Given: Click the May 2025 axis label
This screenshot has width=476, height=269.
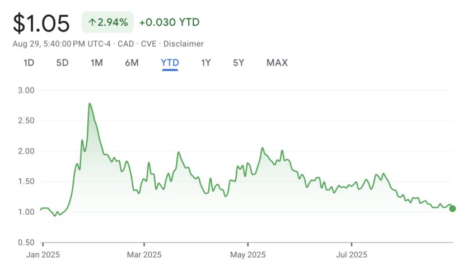Looking at the screenshot, I should point(248,255).
